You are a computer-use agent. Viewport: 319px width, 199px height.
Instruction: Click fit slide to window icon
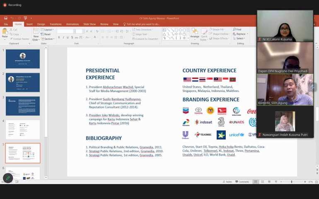click(x=317, y=182)
